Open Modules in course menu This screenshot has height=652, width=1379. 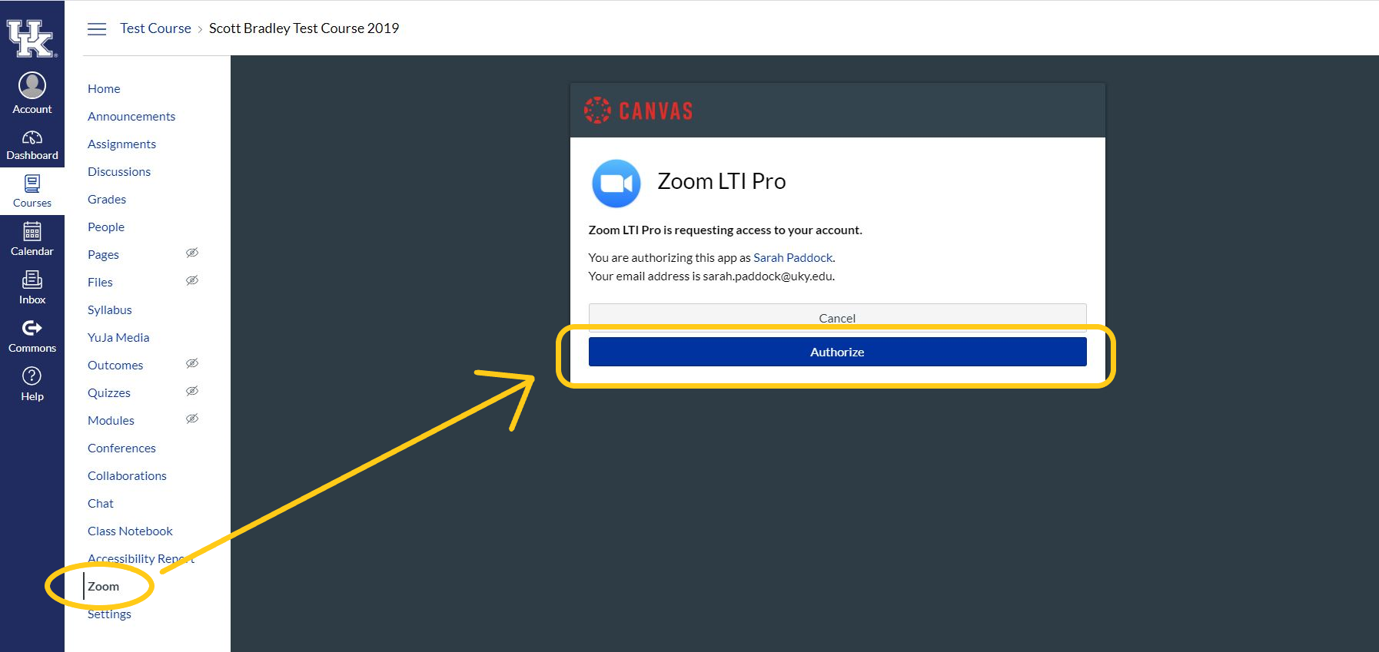click(x=111, y=420)
